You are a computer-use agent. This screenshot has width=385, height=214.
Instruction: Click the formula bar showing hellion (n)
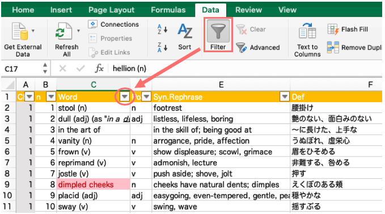(x=246, y=69)
